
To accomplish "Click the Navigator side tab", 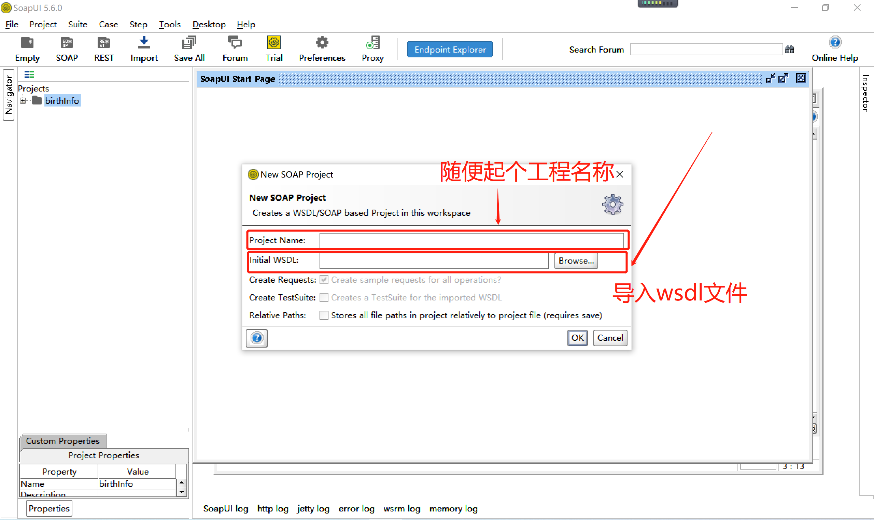I will 9,95.
